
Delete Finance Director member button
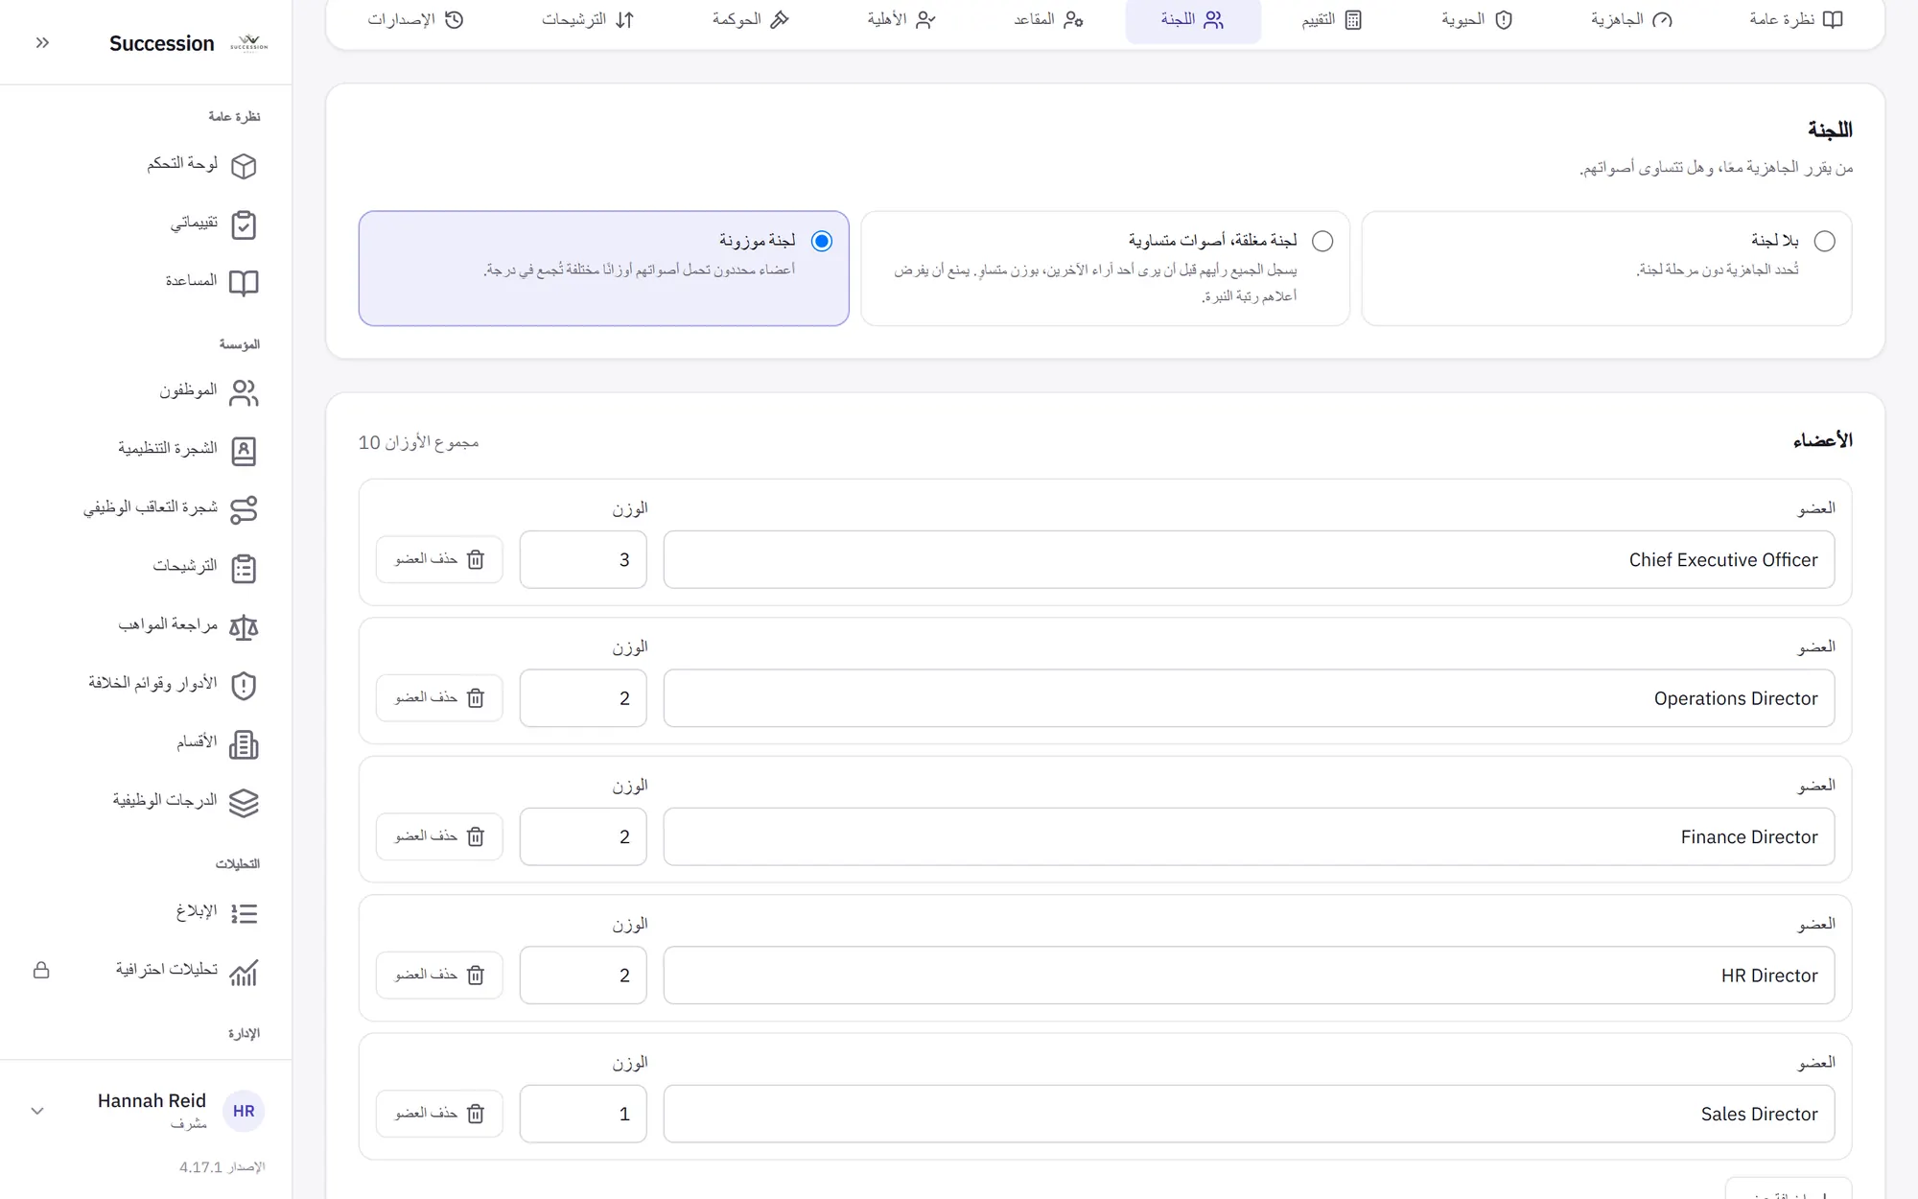click(x=439, y=836)
